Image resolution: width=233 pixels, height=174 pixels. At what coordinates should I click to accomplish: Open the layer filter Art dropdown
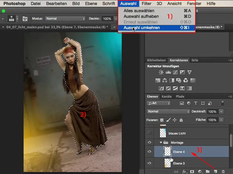(158, 103)
